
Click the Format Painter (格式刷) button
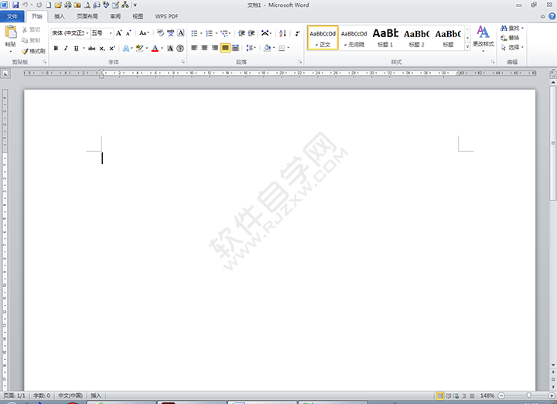(x=33, y=51)
